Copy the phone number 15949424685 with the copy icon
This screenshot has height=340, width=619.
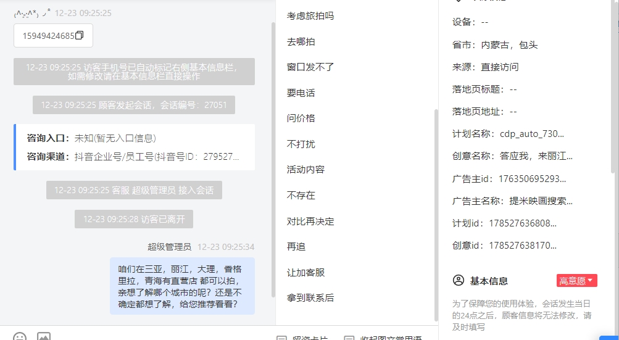[80, 36]
